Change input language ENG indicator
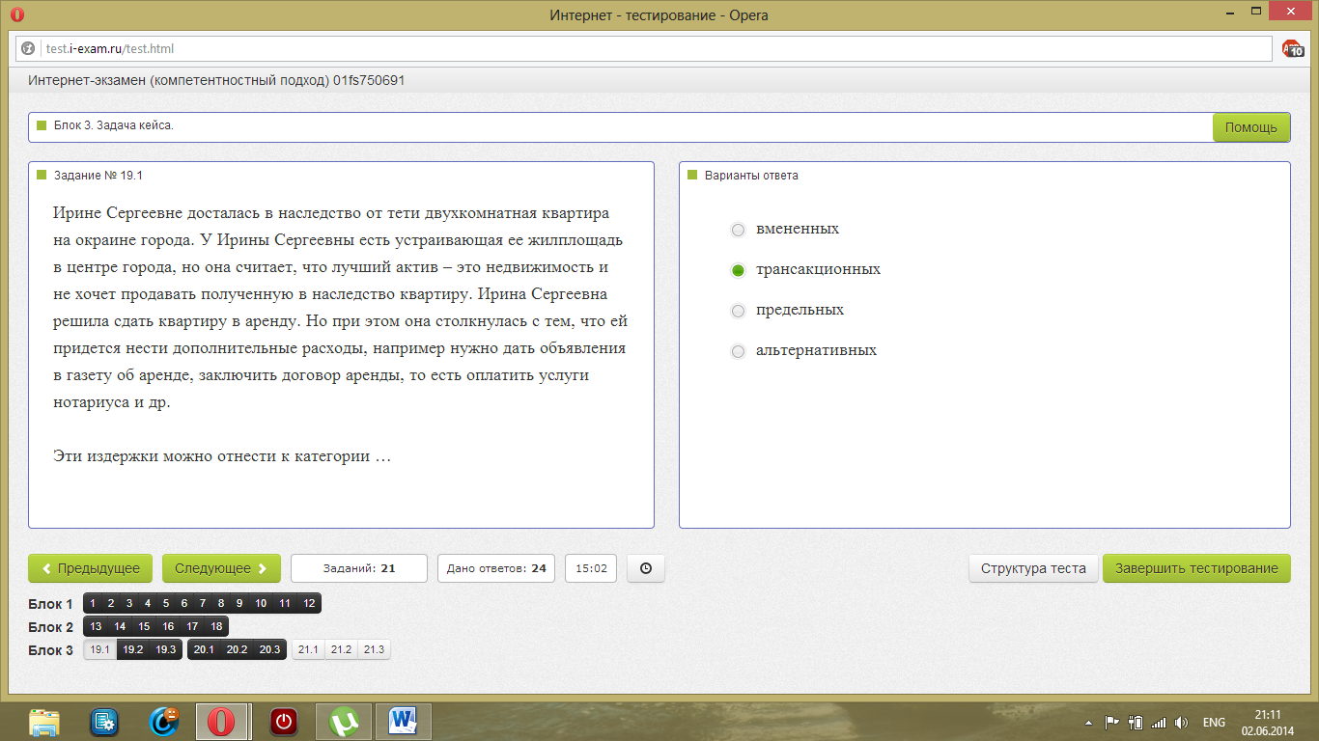 [x=1214, y=723]
